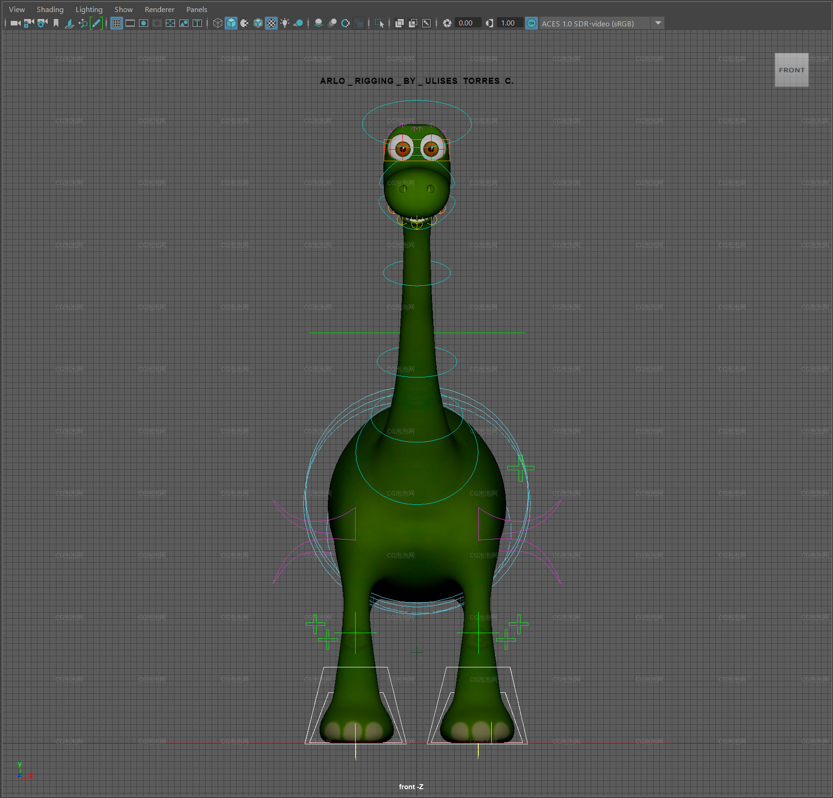This screenshot has height=798, width=833.
Task: Click Multisample Anti-aliasing ring icon
Action: coord(345,23)
